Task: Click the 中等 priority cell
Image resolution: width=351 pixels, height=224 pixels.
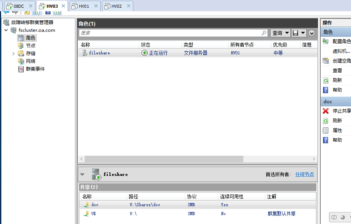Action: pyautogui.click(x=278, y=53)
